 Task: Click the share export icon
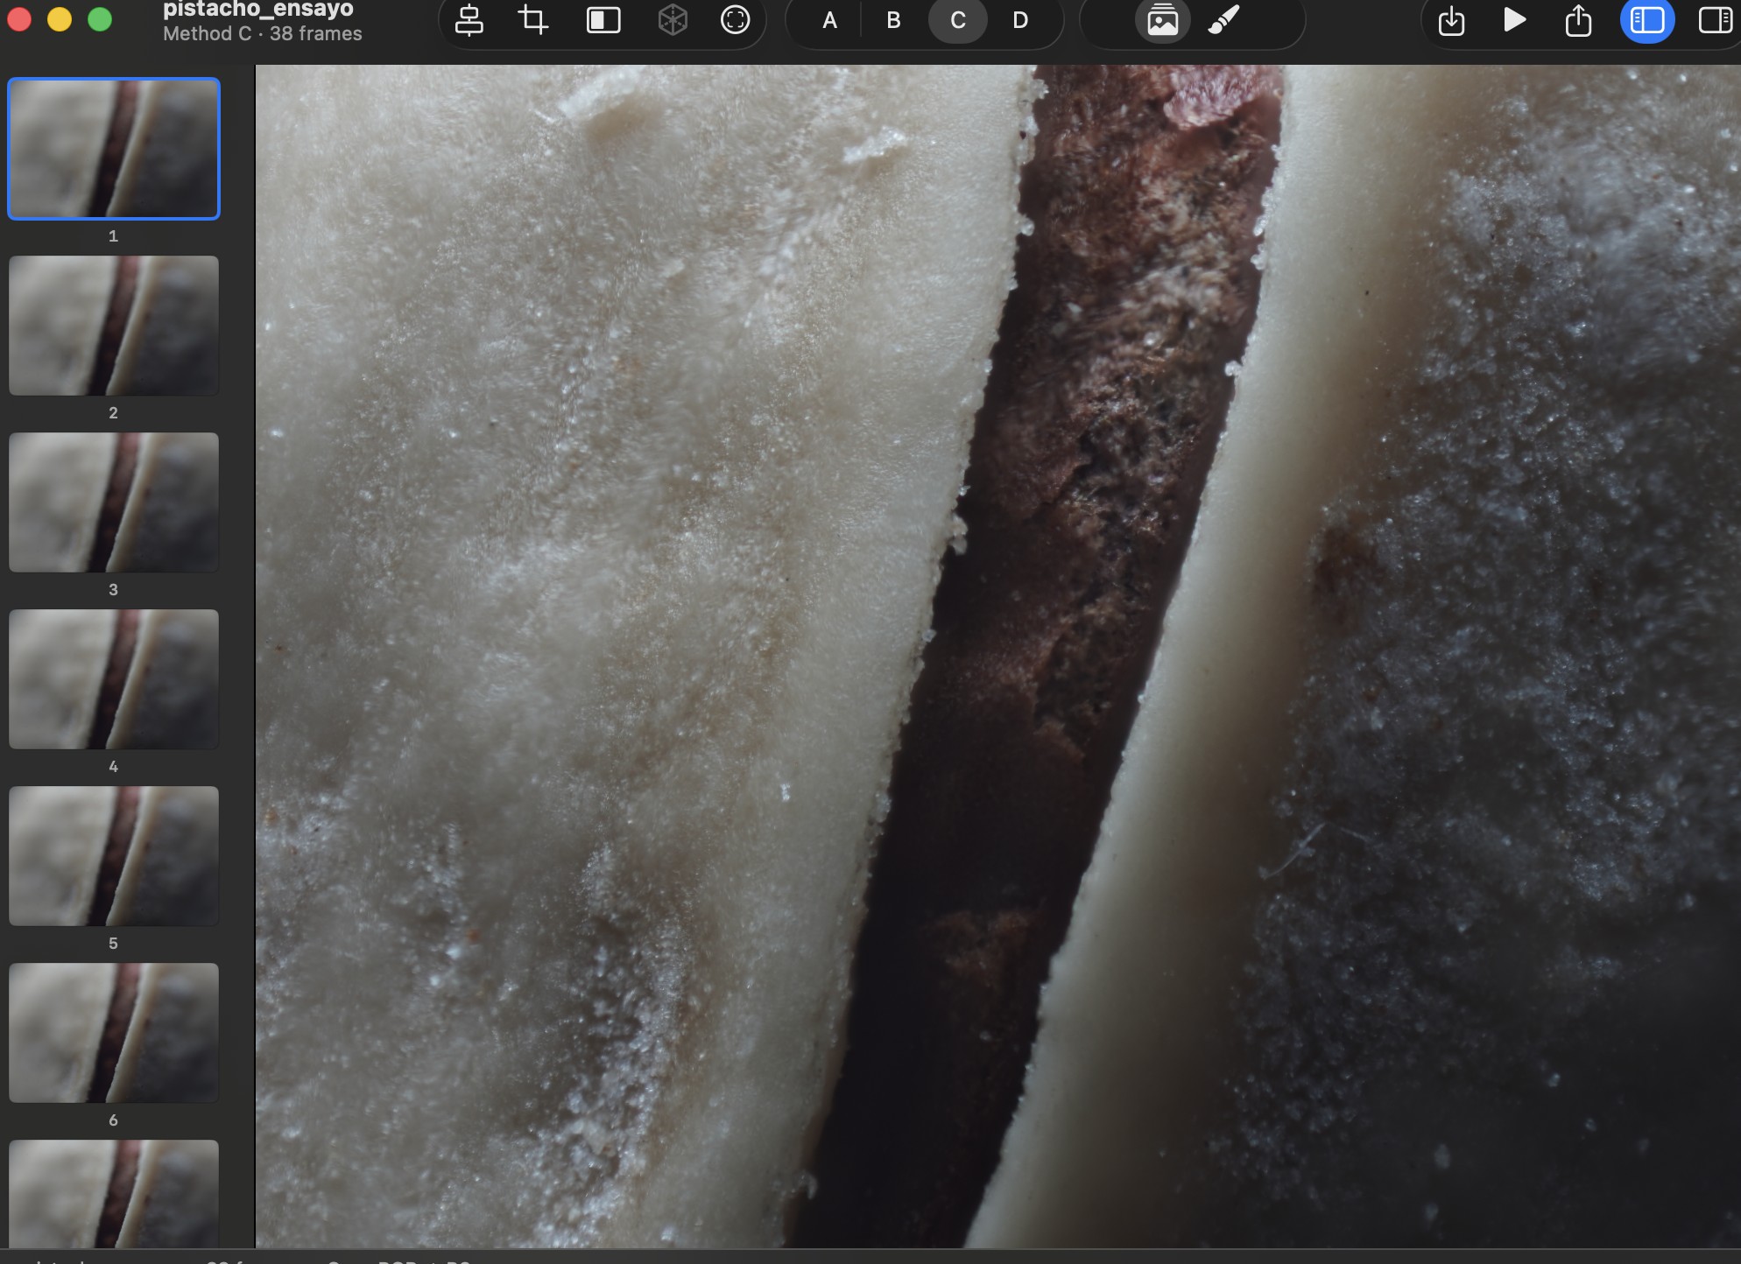[1578, 20]
